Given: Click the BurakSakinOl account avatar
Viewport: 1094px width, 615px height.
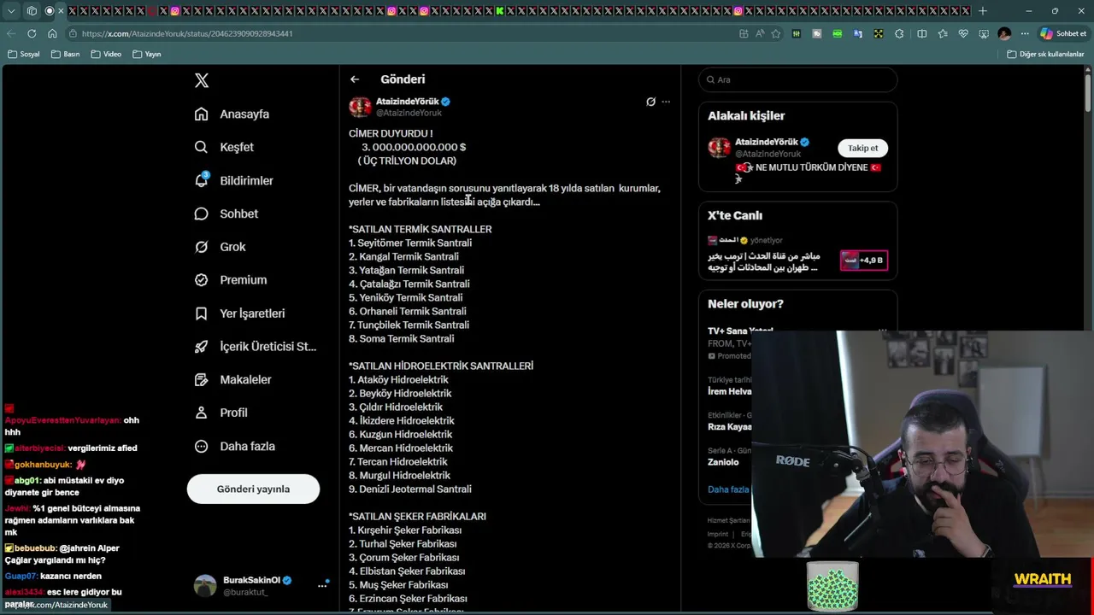Looking at the screenshot, I should pyautogui.click(x=205, y=585).
